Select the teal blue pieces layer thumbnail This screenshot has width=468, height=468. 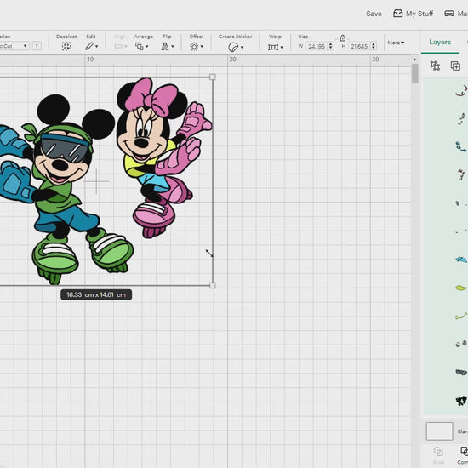click(x=461, y=147)
